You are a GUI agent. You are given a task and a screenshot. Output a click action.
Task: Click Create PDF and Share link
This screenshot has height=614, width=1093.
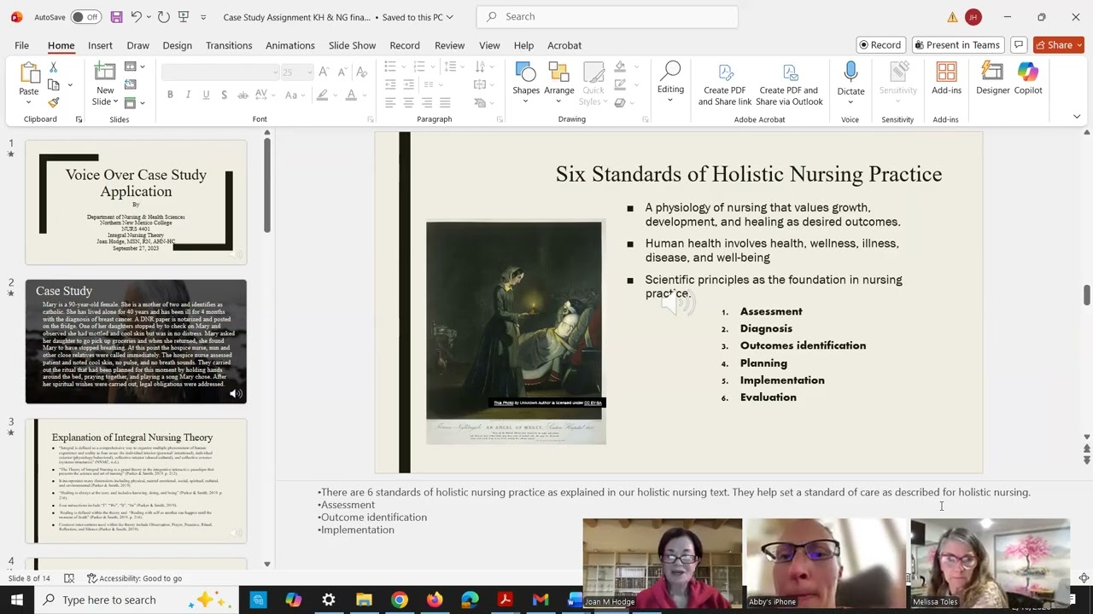(x=725, y=84)
